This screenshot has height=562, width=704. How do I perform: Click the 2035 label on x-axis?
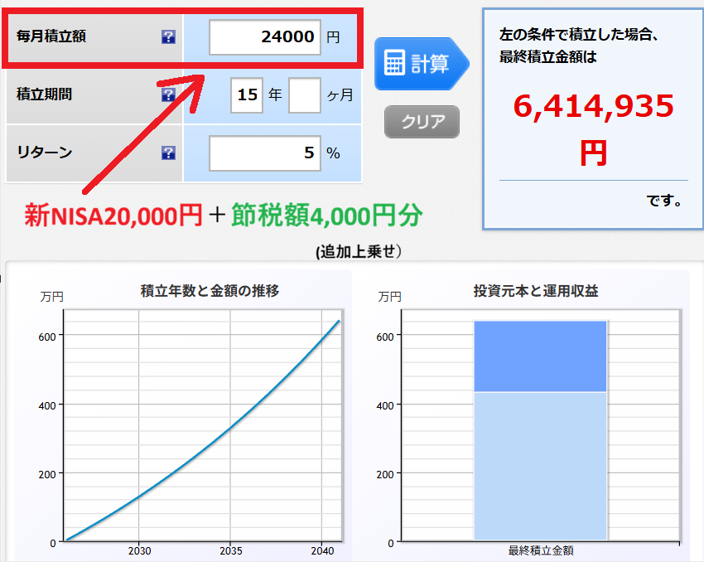[231, 551]
